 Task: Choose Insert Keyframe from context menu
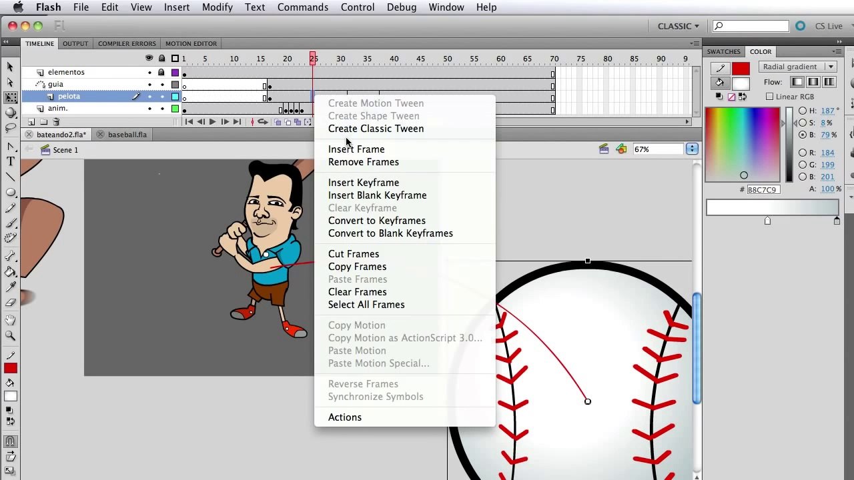click(364, 183)
